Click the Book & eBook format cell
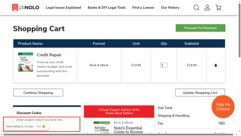This screenshot has width=241, height=136. (x=99, y=65)
